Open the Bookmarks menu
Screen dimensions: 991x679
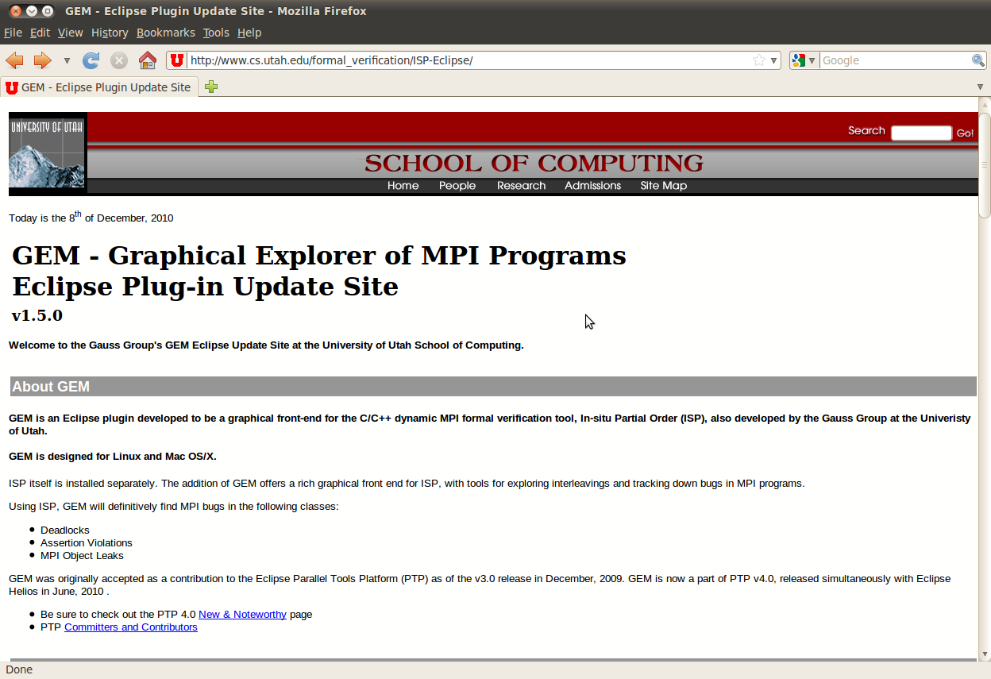[x=165, y=33]
